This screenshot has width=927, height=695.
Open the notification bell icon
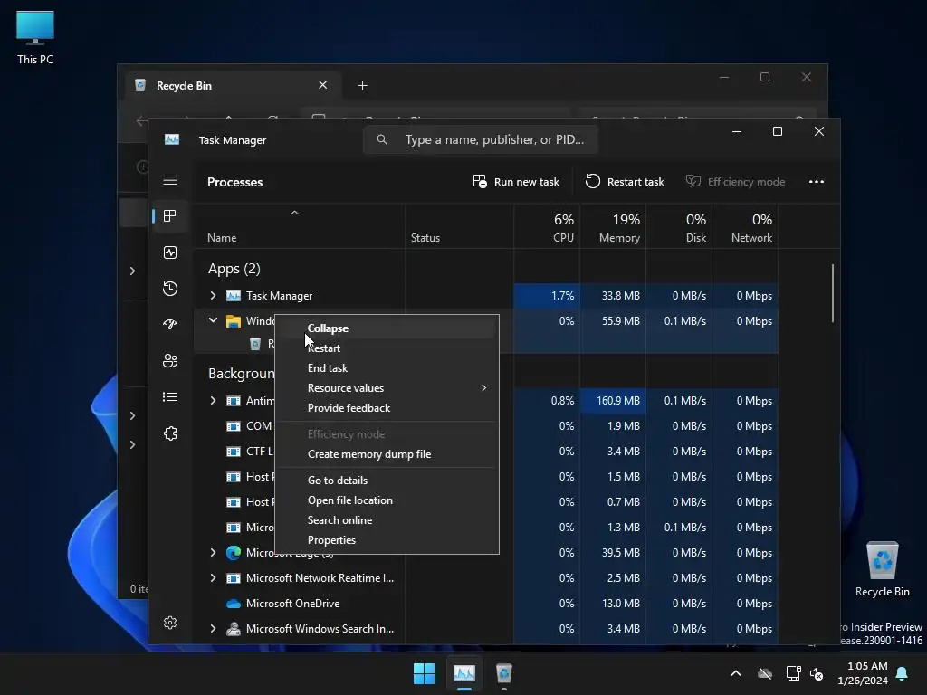pos(903,673)
